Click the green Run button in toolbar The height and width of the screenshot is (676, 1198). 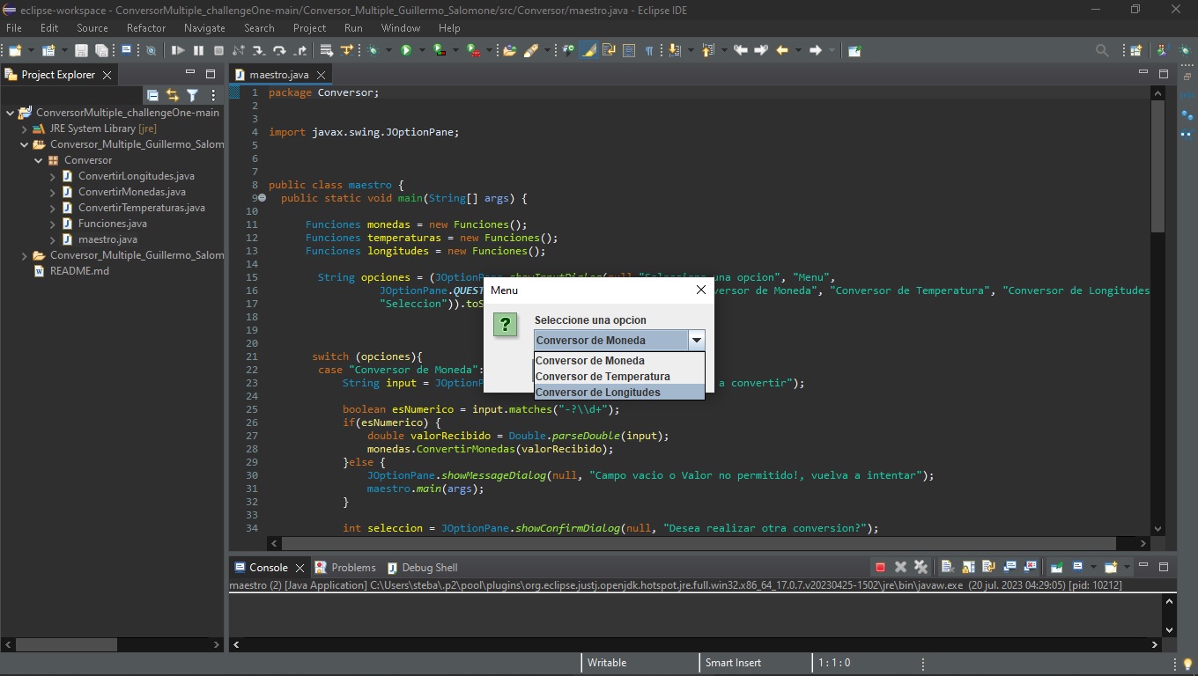pyautogui.click(x=406, y=51)
